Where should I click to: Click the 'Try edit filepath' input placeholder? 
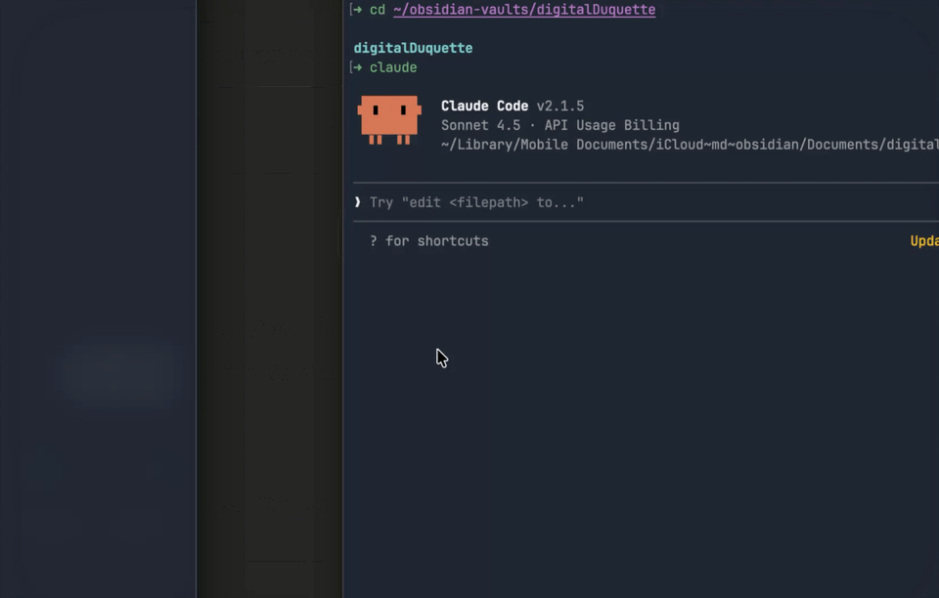pyautogui.click(x=476, y=202)
